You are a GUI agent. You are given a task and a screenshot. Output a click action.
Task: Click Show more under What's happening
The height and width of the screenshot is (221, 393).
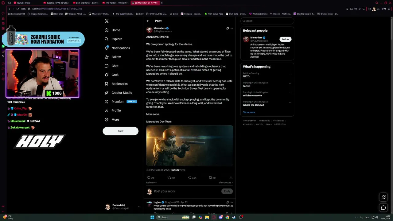tap(249, 112)
